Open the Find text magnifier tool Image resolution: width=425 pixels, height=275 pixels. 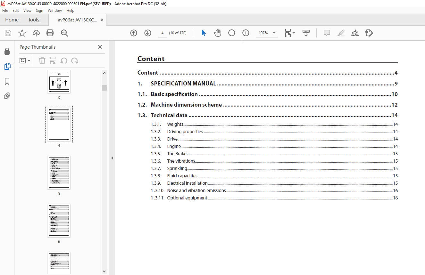64,33
